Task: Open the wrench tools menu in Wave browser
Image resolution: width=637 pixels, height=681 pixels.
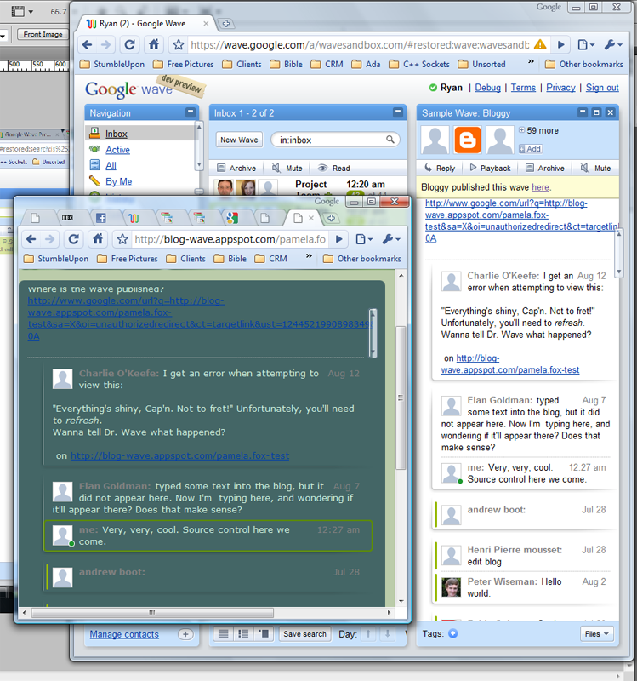Action: (x=613, y=45)
